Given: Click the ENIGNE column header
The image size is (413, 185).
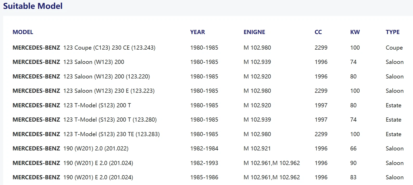Looking at the screenshot, I should 254,32.
